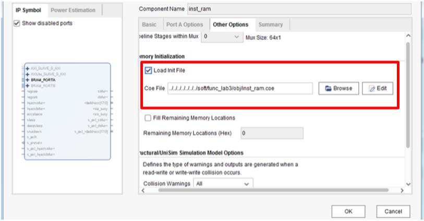Expand the AXILite_SLAVE_S_AXI plus icon
The width and height of the screenshot is (424, 221).
[x=27, y=74]
